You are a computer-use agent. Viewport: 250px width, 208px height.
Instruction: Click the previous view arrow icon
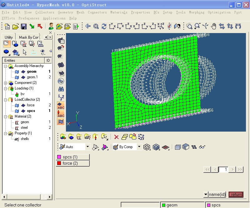pyautogui.click(x=88, y=26)
